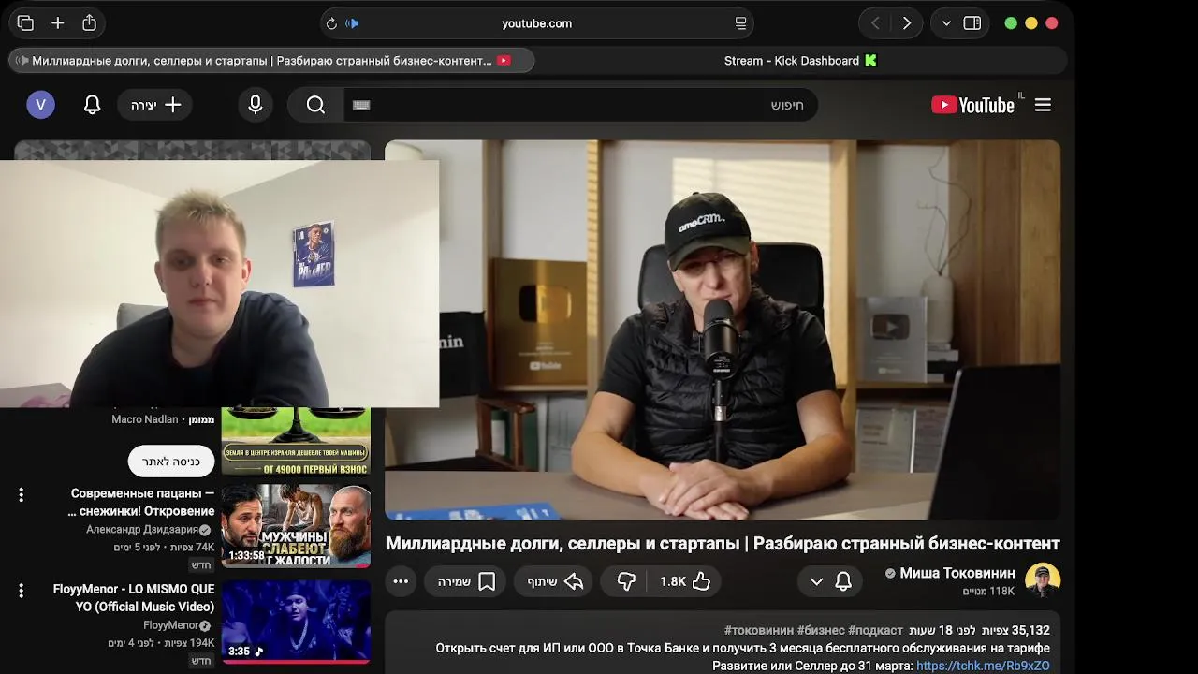Open YouTube notifications bell

click(92, 105)
